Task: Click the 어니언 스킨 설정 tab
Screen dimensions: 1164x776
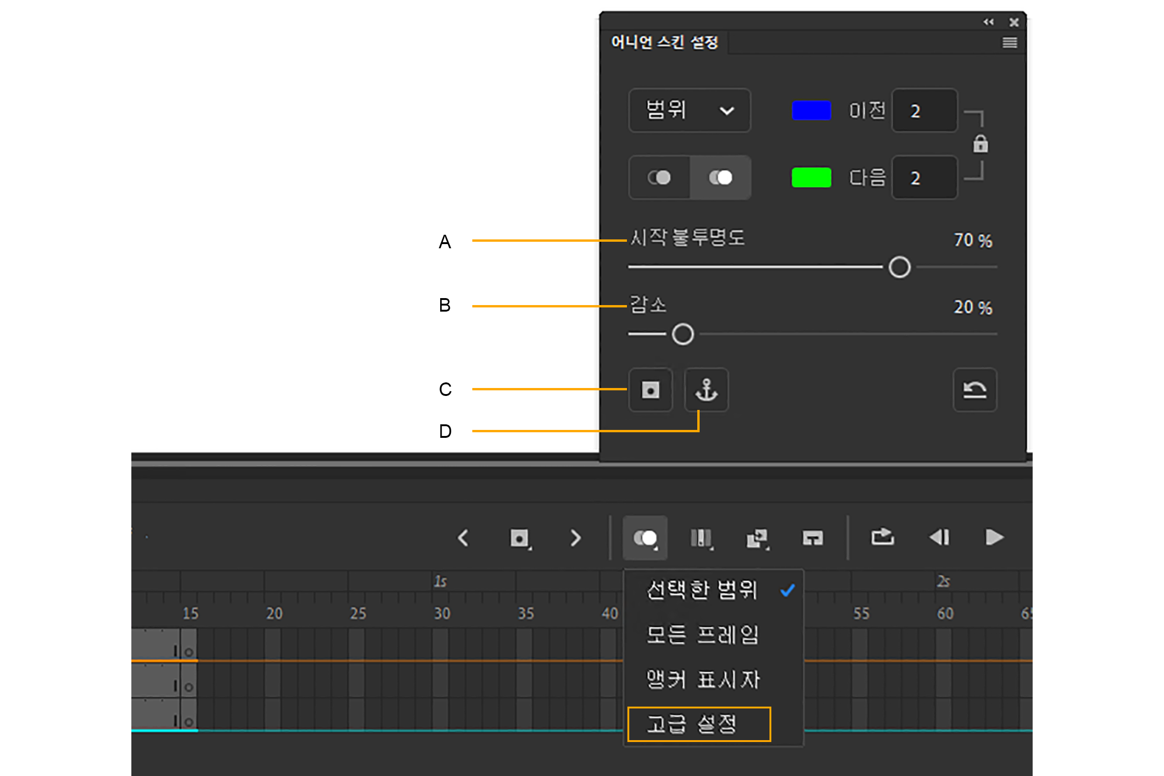Action: (665, 43)
